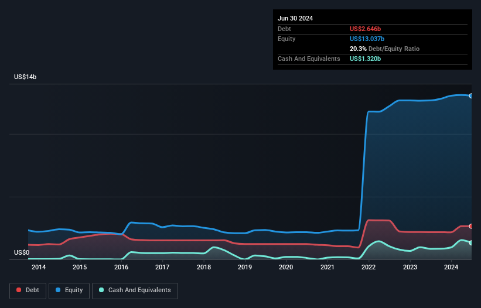Click Cash And Equivalents label in tooltip
The image size is (481, 308).
(x=309, y=59)
